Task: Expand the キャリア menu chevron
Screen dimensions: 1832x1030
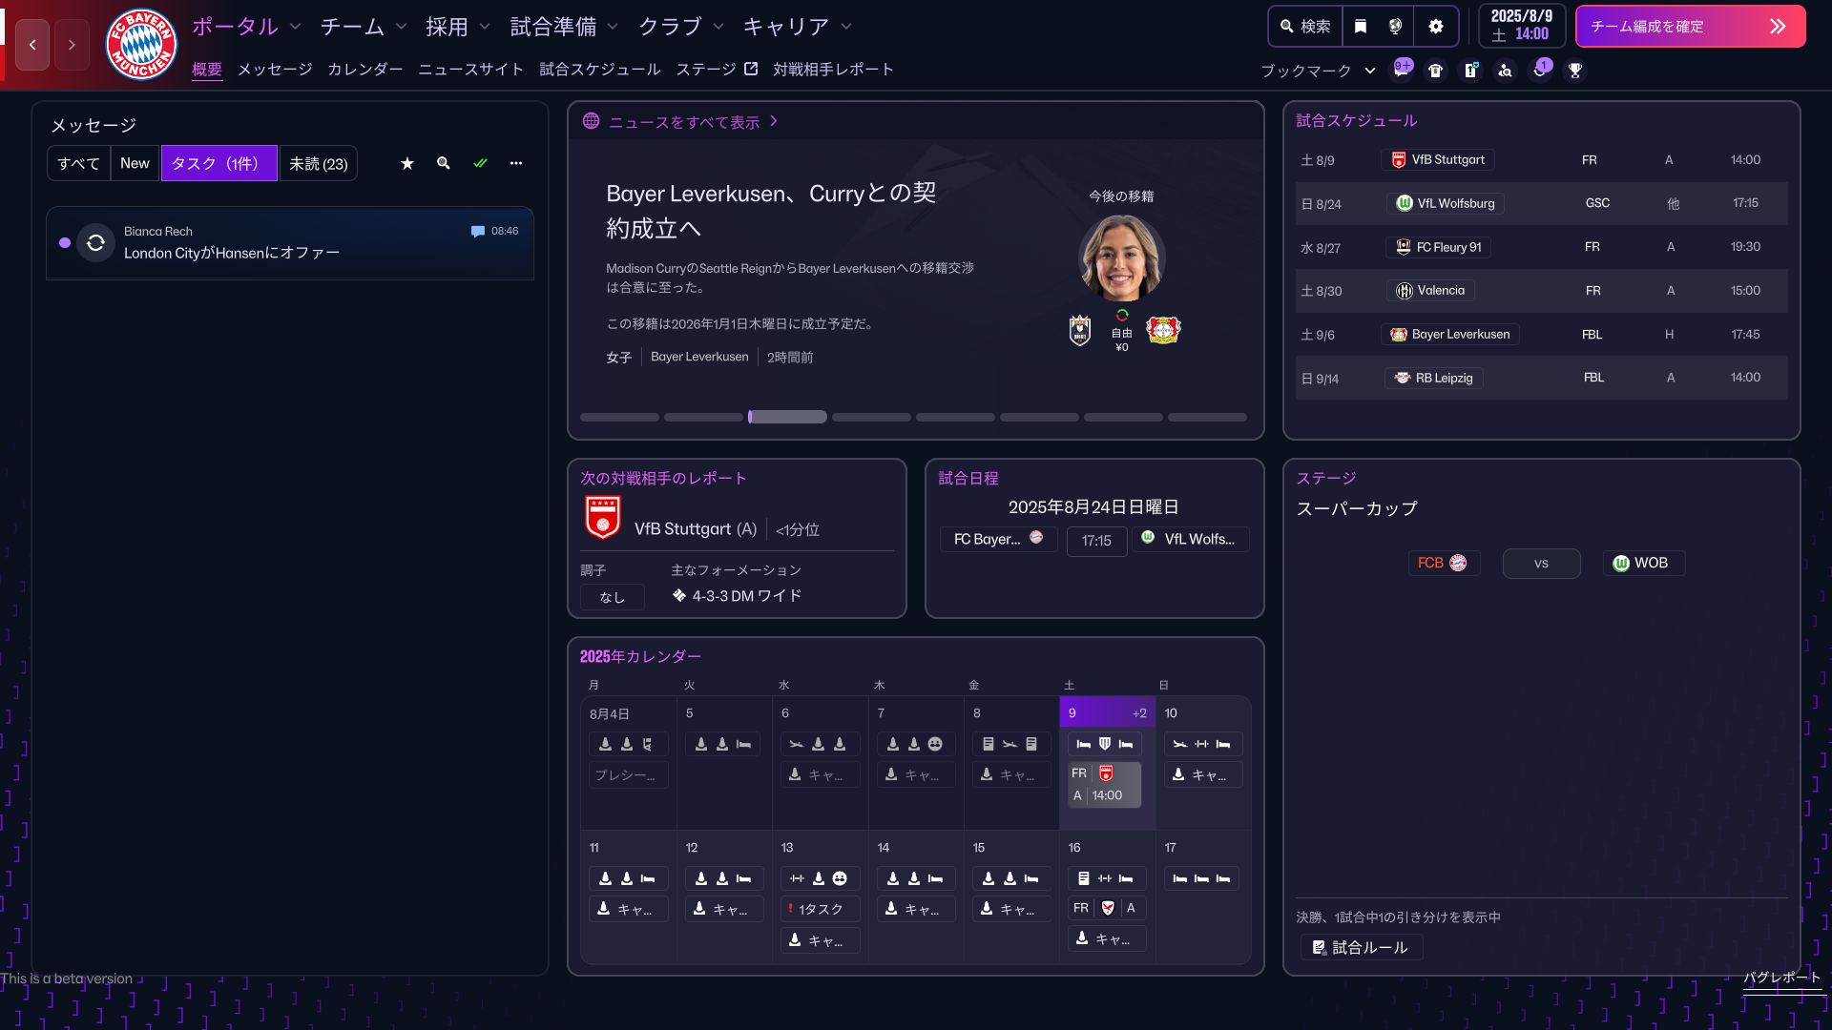Action: pos(846,27)
